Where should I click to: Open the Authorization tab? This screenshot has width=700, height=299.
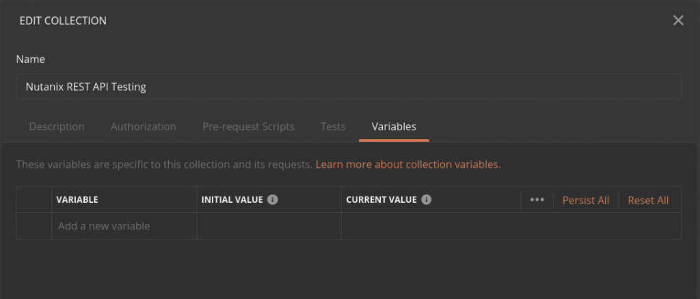click(x=144, y=126)
